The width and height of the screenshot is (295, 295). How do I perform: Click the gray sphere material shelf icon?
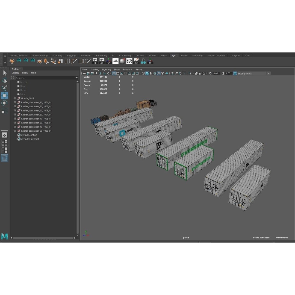tap(122, 61)
